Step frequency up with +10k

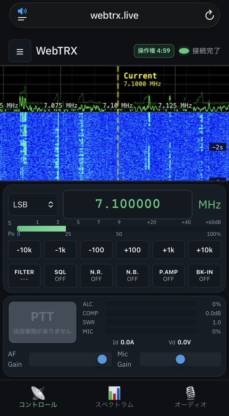click(x=204, y=250)
